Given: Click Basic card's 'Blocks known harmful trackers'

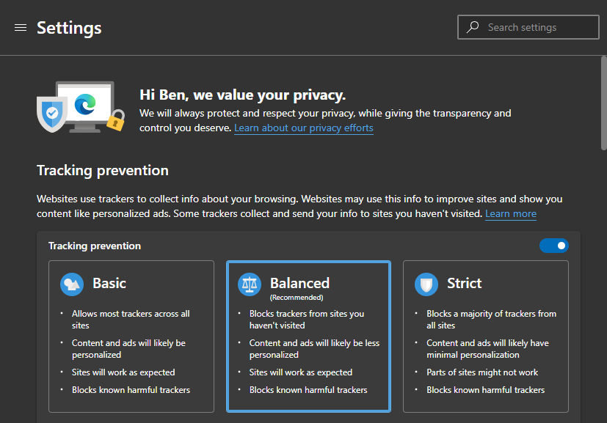Looking at the screenshot, I should click(x=131, y=390).
